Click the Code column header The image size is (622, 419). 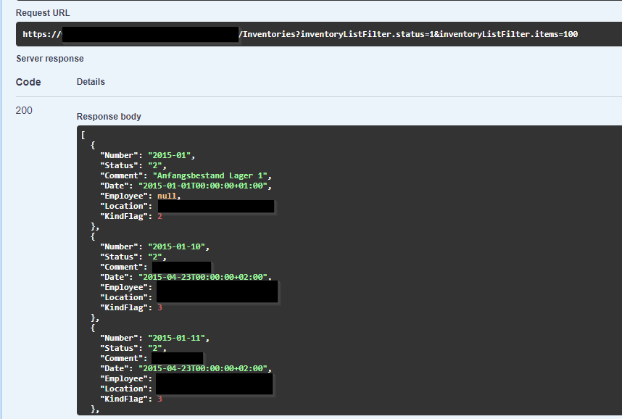pyautogui.click(x=28, y=81)
